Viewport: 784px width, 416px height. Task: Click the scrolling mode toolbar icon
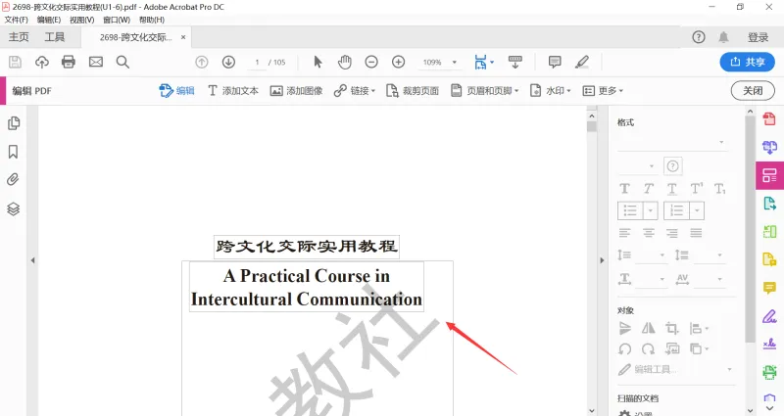pyautogui.click(x=515, y=62)
